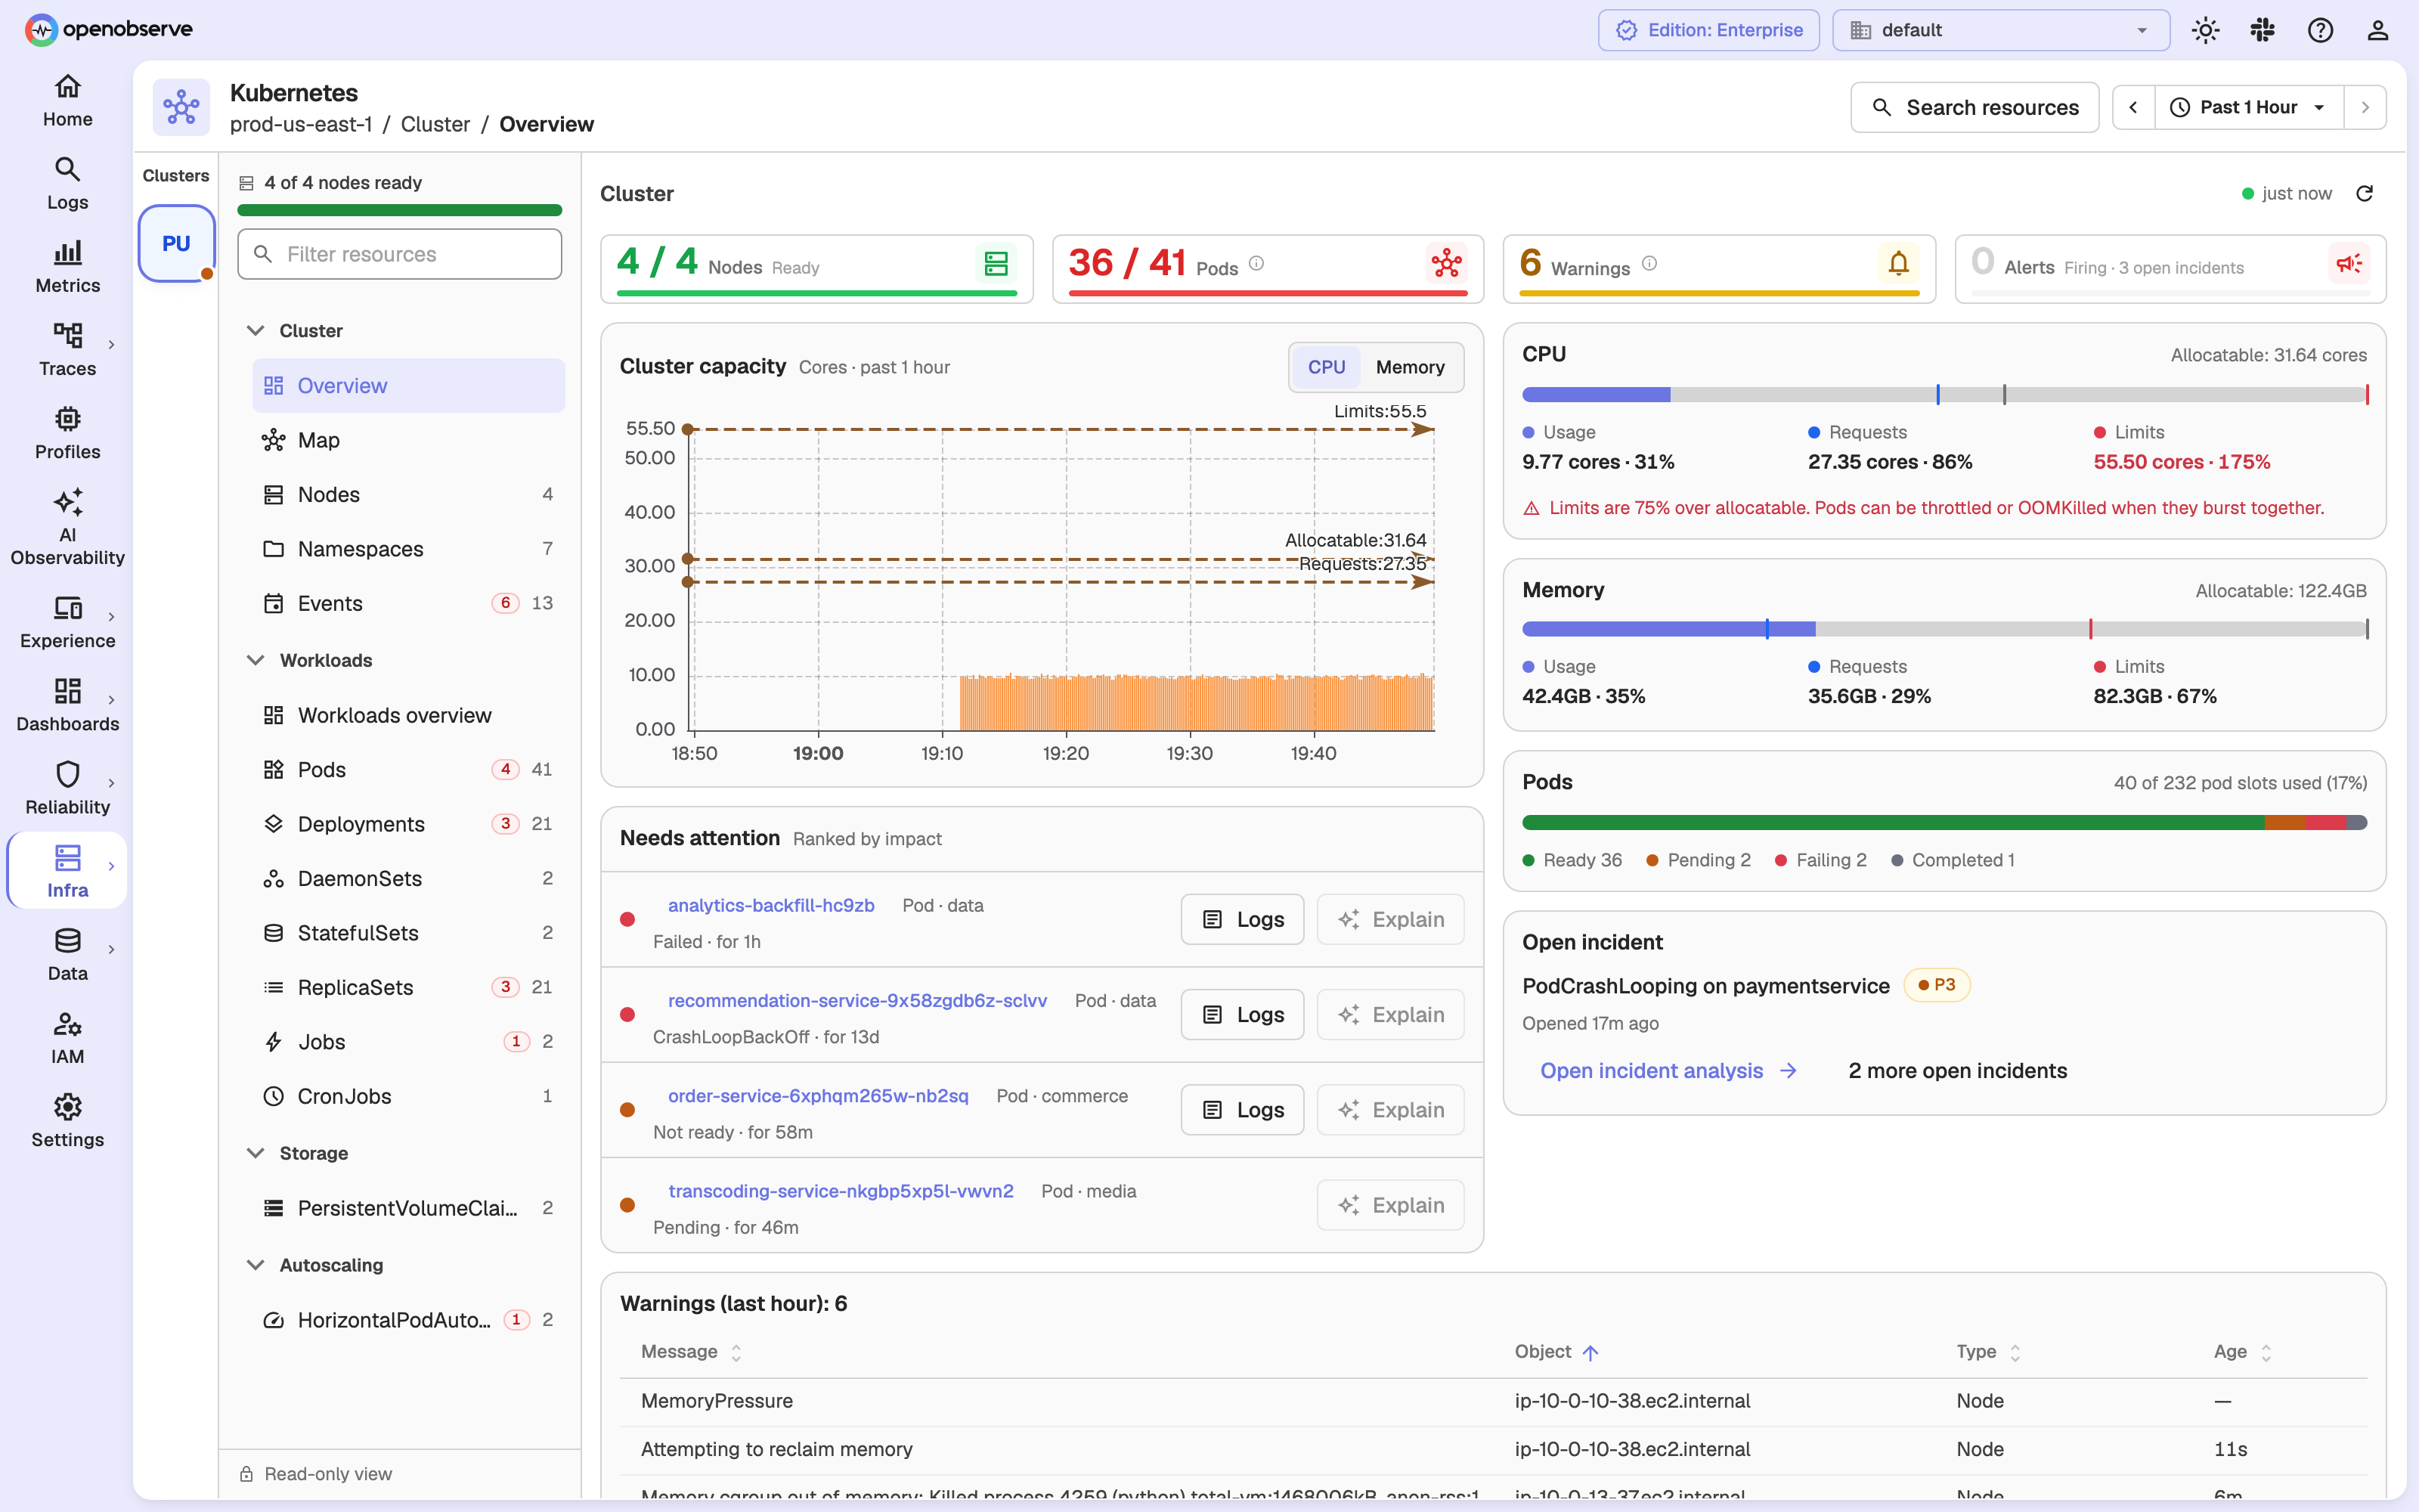Collapse the Workloads tree section

(x=256, y=660)
